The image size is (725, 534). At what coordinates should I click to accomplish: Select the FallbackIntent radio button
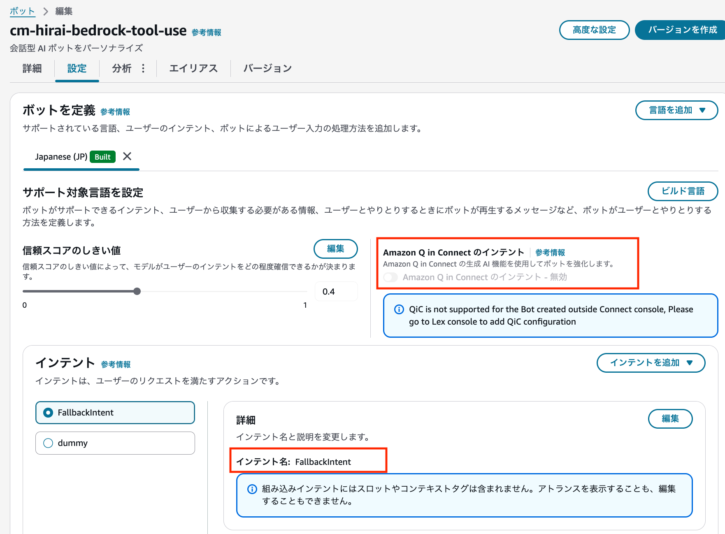48,413
